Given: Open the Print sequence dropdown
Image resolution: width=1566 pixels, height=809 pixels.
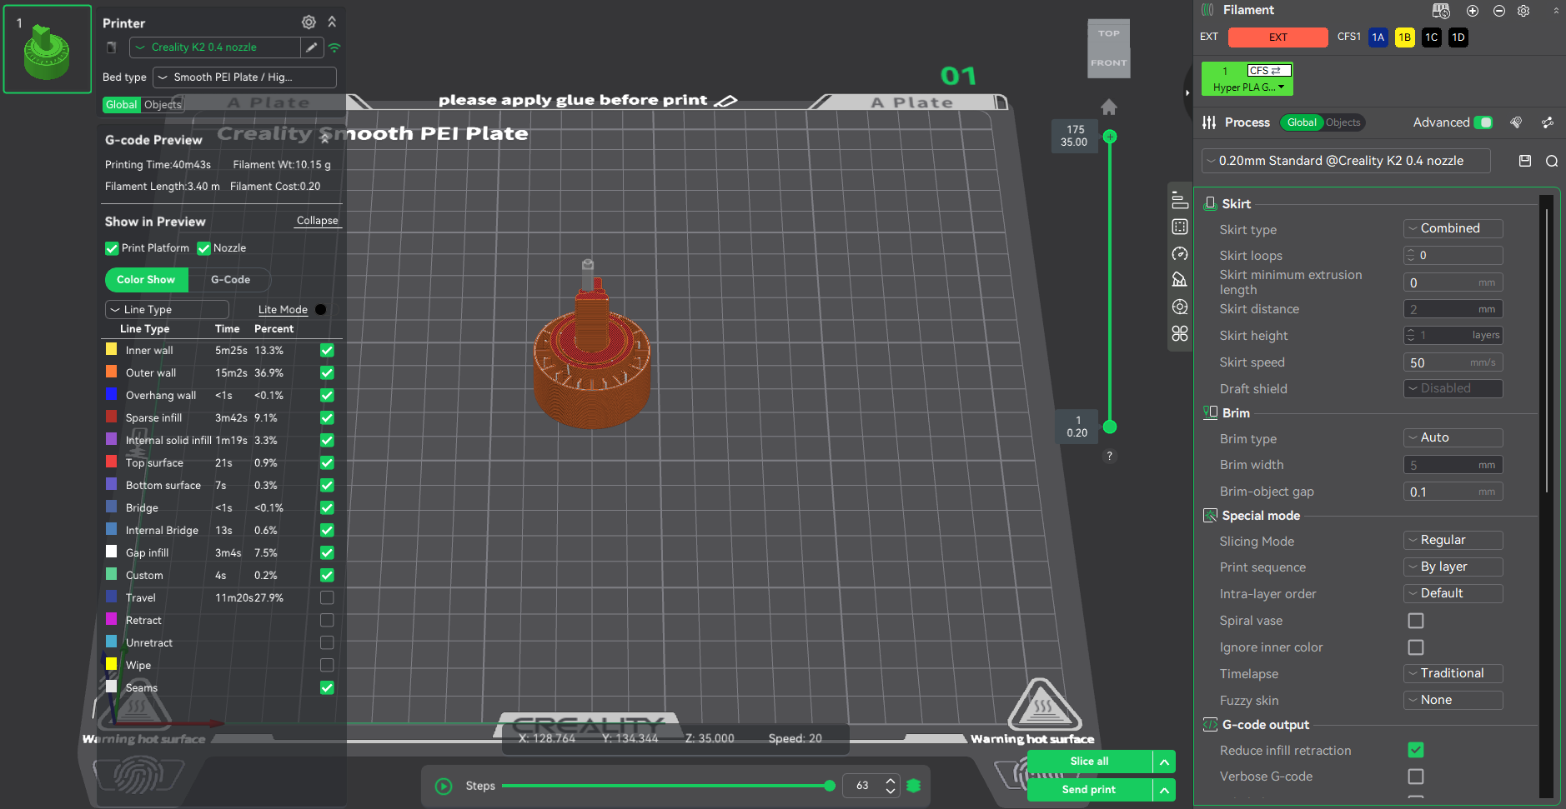Looking at the screenshot, I should coord(1453,567).
